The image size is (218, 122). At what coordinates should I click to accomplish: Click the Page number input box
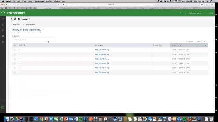click(202, 41)
